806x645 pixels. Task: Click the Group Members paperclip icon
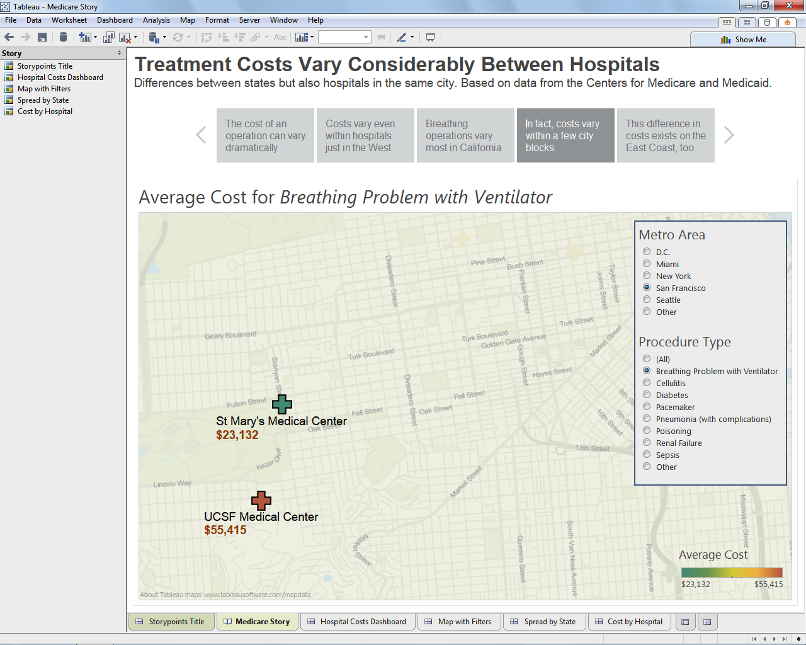coord(255,37)
